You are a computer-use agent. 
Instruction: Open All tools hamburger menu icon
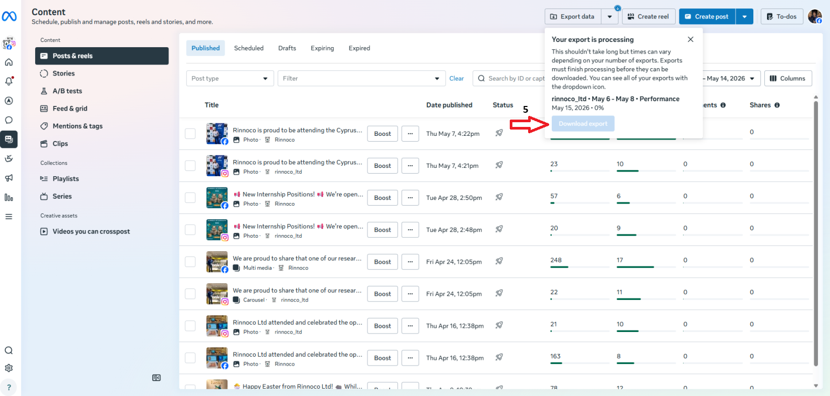pos(9,217)
